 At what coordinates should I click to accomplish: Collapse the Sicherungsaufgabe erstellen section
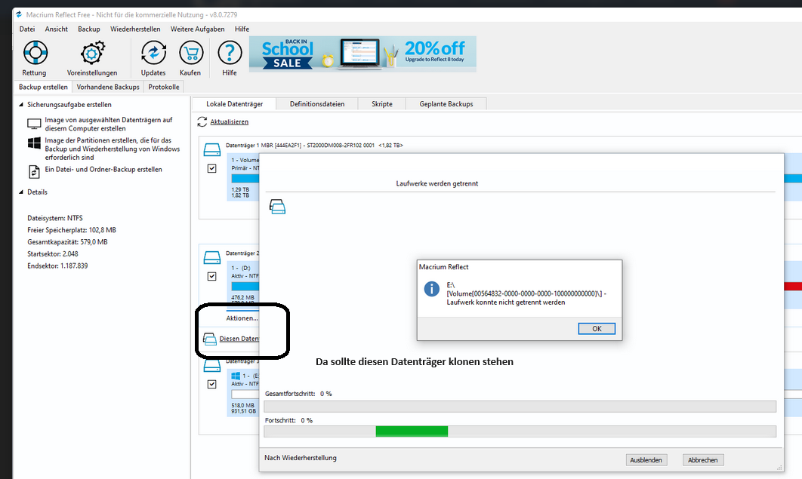click(x=21, y=105)
